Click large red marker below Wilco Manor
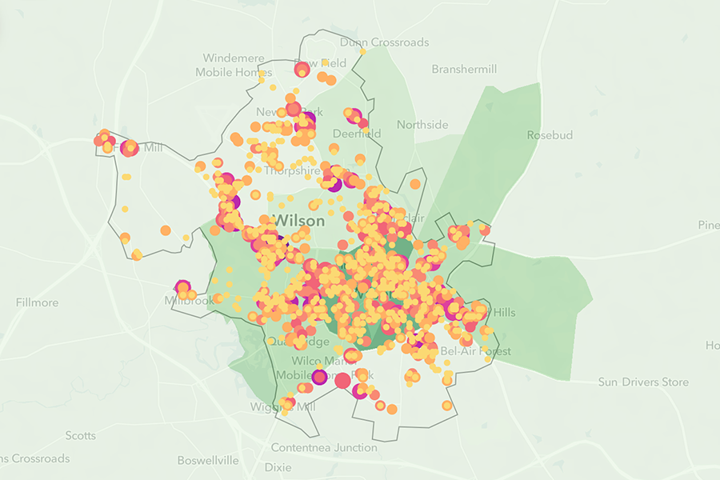 tap(342, 381)
